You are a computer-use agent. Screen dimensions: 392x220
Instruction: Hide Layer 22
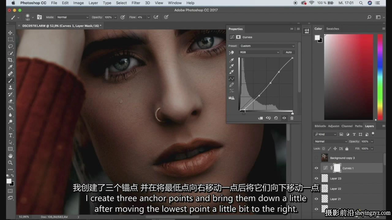(x=316, y=189)
